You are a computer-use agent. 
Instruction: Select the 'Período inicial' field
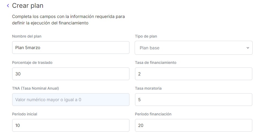[x=71, y=125]
